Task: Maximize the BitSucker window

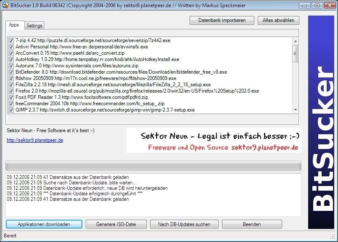Action: pyautogui.click(x=317, y=5)
